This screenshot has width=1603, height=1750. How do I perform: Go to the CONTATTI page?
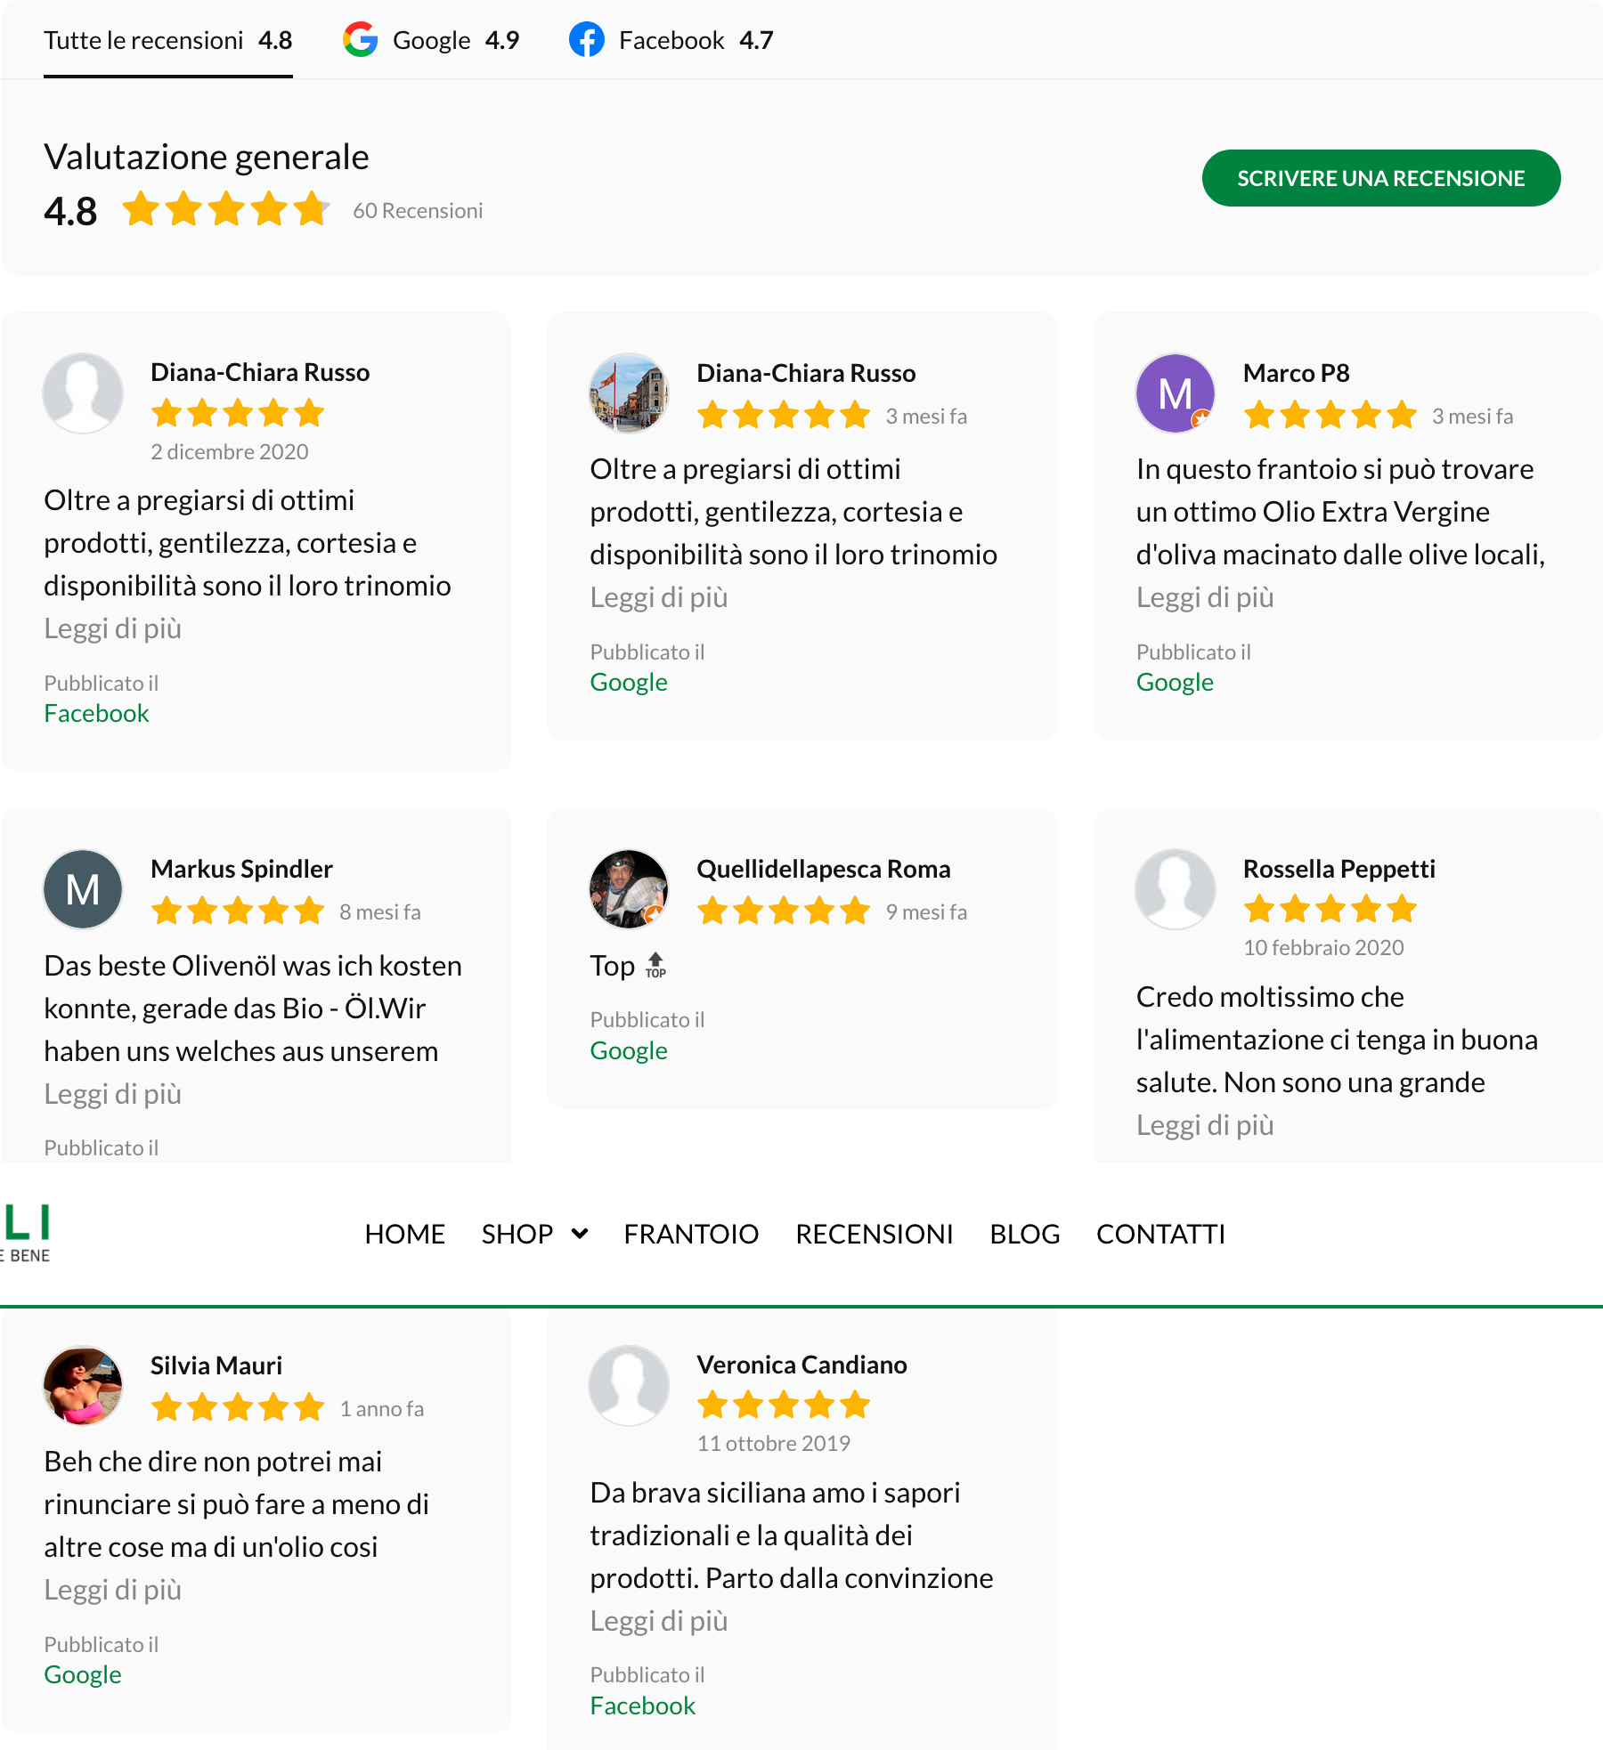coord(1160,1234)
